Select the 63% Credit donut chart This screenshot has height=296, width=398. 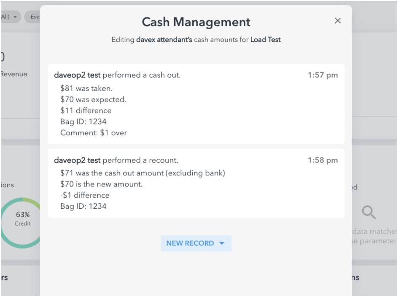click(22, 223)
